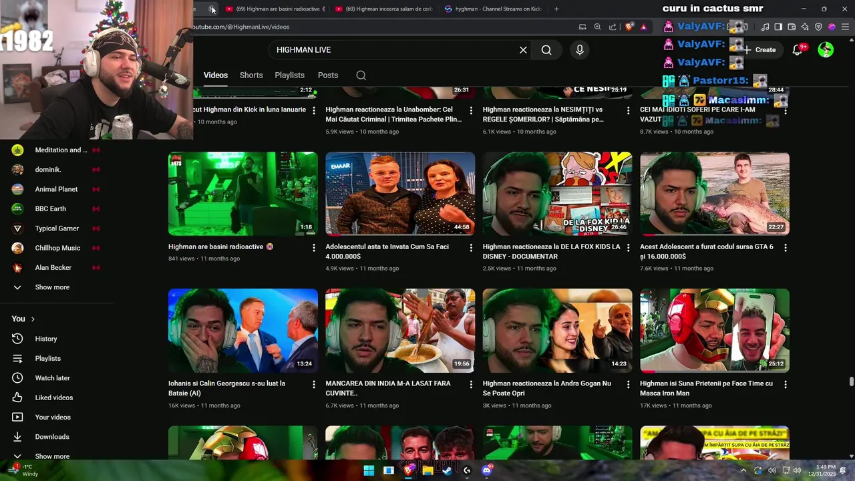Clear the YouTube search field with the X icon
The height and width of the screenshot is (481, 855).
[523, 50]
